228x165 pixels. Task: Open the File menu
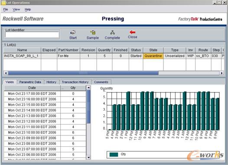tap(6, 10)
